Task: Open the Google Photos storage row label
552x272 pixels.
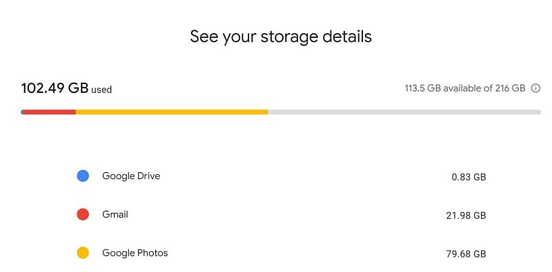Action: coord(135,253)
